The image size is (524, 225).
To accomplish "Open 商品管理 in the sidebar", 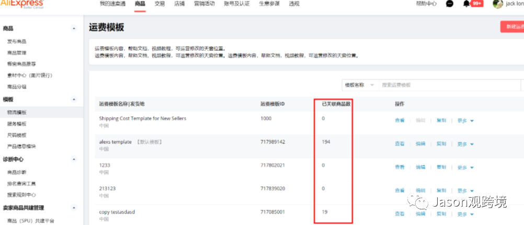I will [x=17, y=52].
